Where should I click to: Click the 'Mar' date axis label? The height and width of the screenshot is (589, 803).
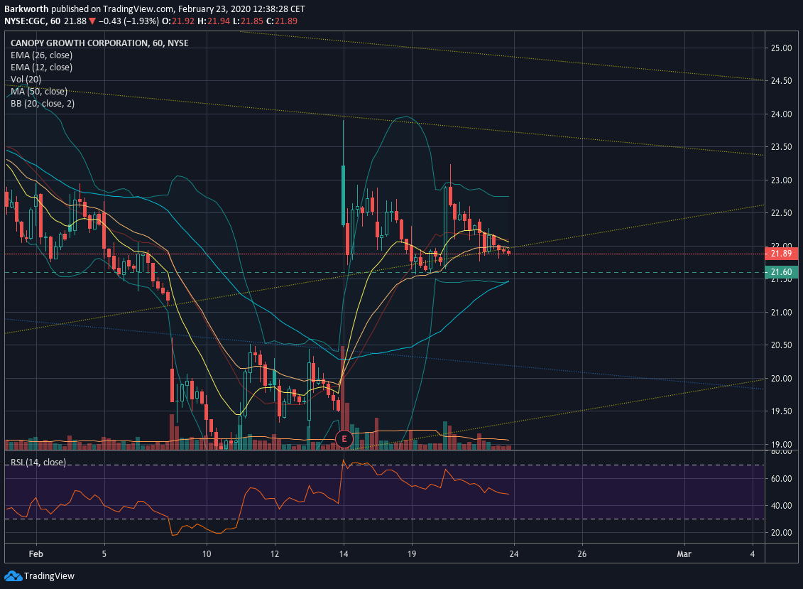tap(684, 554)
